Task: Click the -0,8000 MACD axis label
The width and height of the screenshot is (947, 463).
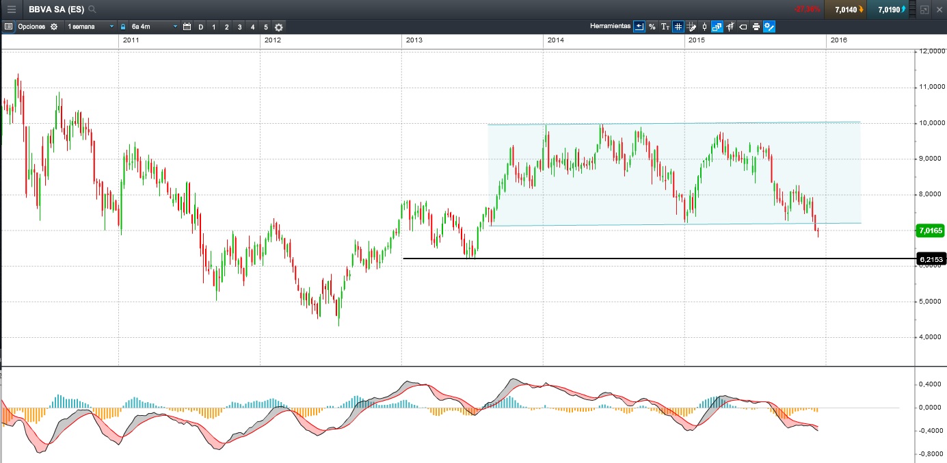Action: pos(933,454)
